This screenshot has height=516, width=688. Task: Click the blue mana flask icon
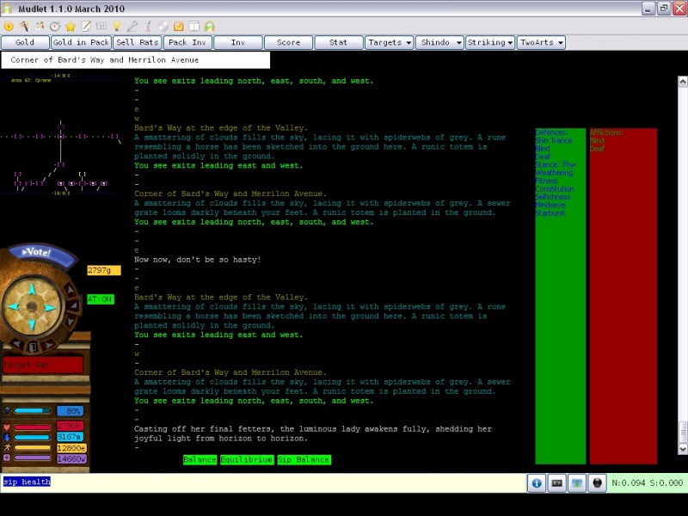click(x=7, y=437)
